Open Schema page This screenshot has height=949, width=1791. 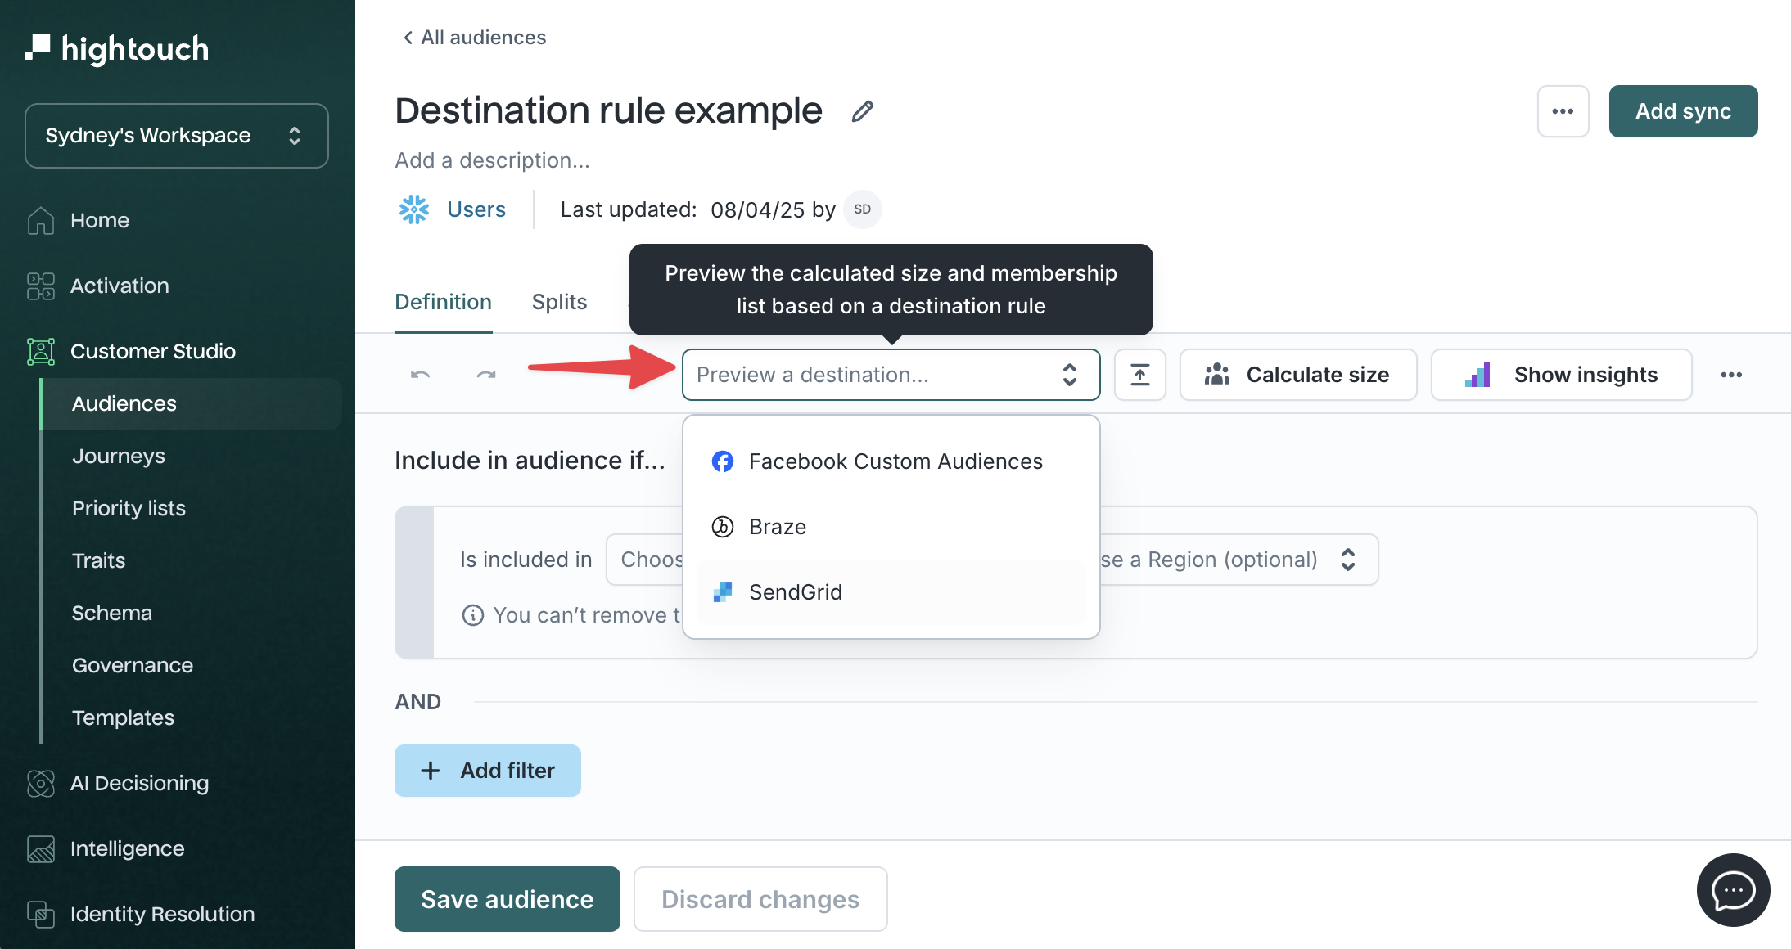pos(111,613)
